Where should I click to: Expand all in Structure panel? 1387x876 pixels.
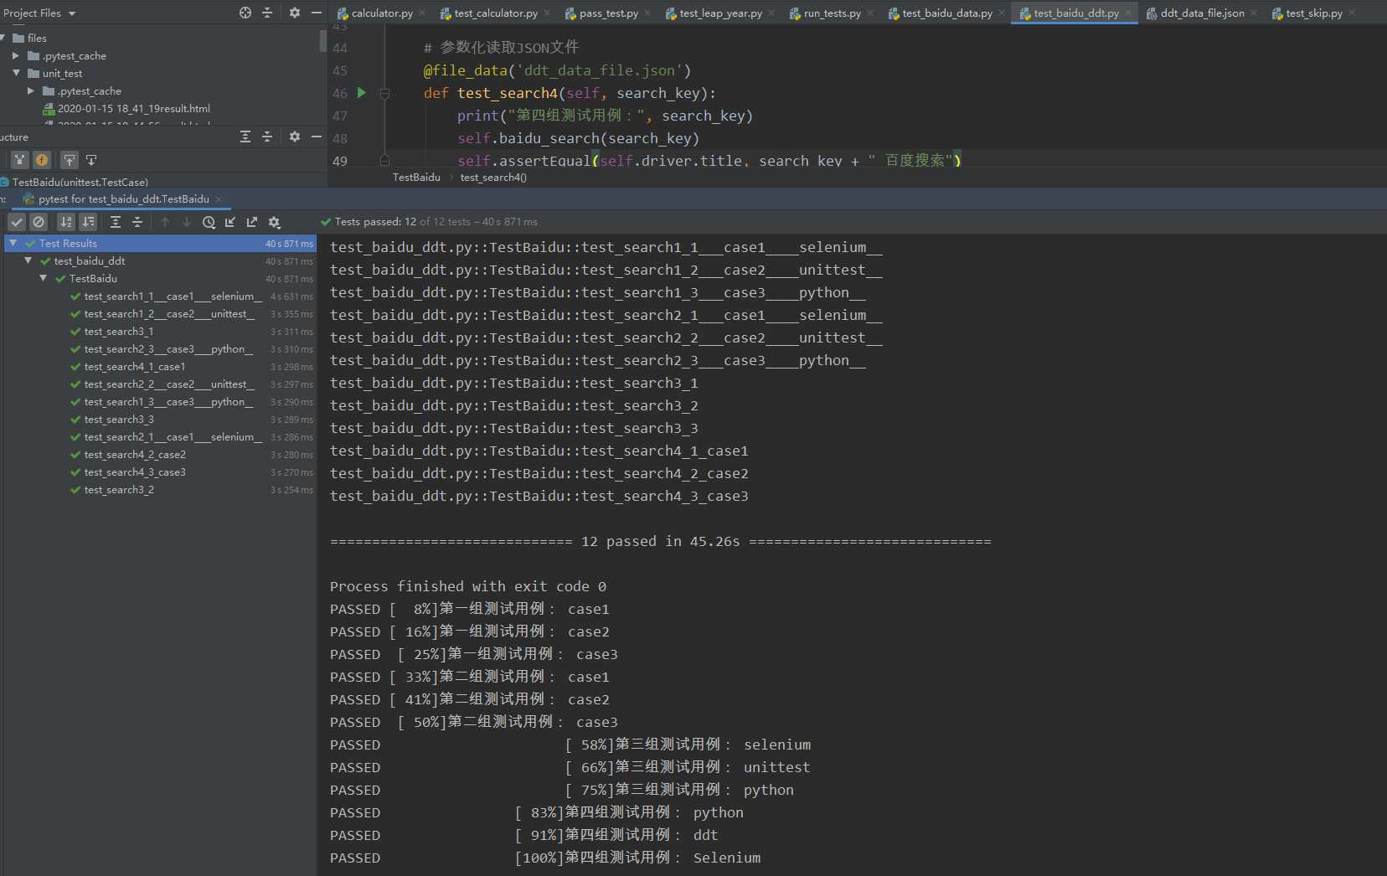pyautogui.click(x=245, y=137)
